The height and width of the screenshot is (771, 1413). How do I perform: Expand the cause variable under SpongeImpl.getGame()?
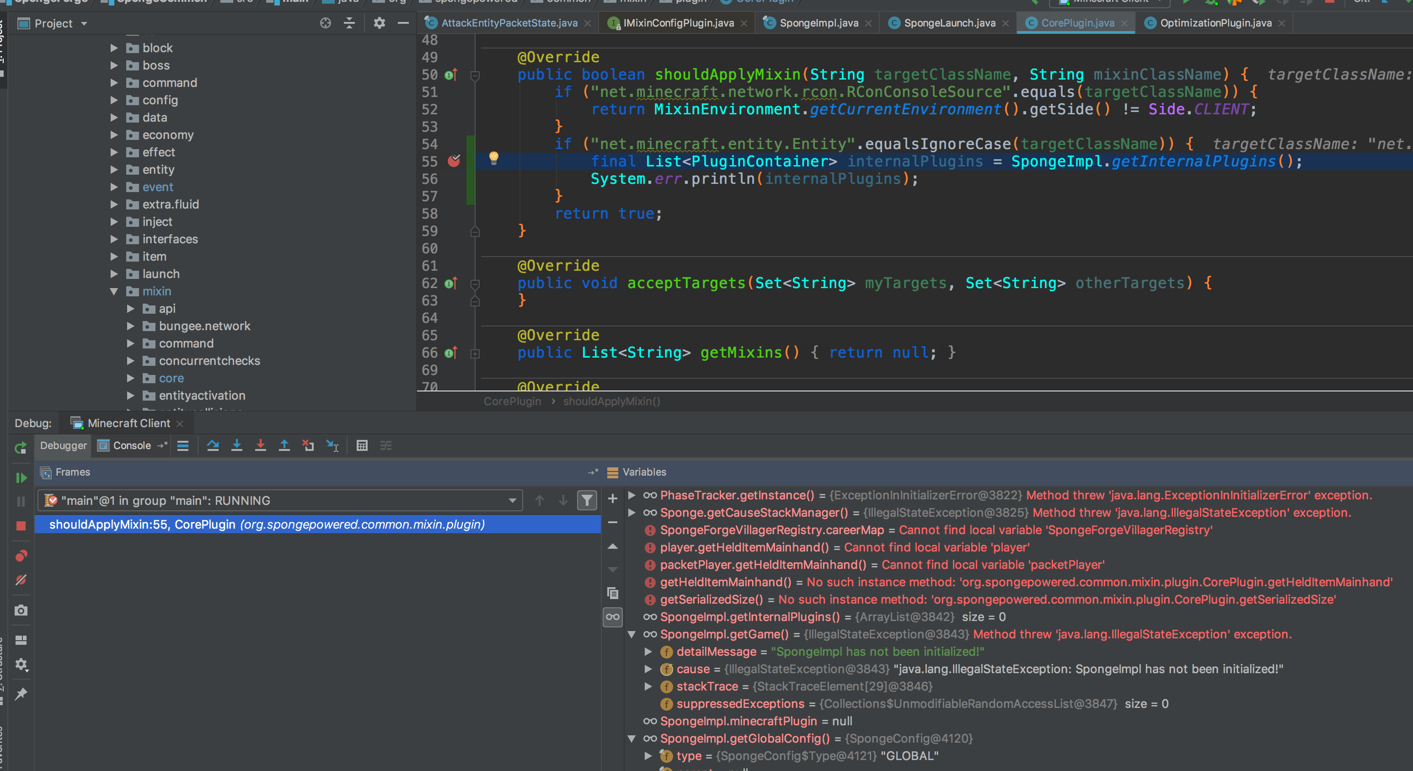[648, 669]
